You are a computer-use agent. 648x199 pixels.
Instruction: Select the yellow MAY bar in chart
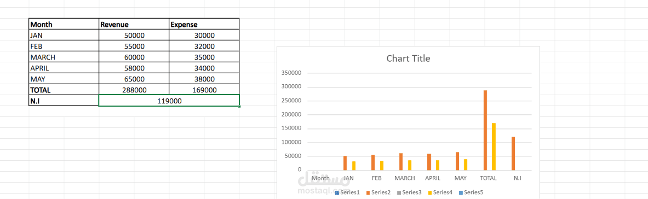[x=466, y=165]
